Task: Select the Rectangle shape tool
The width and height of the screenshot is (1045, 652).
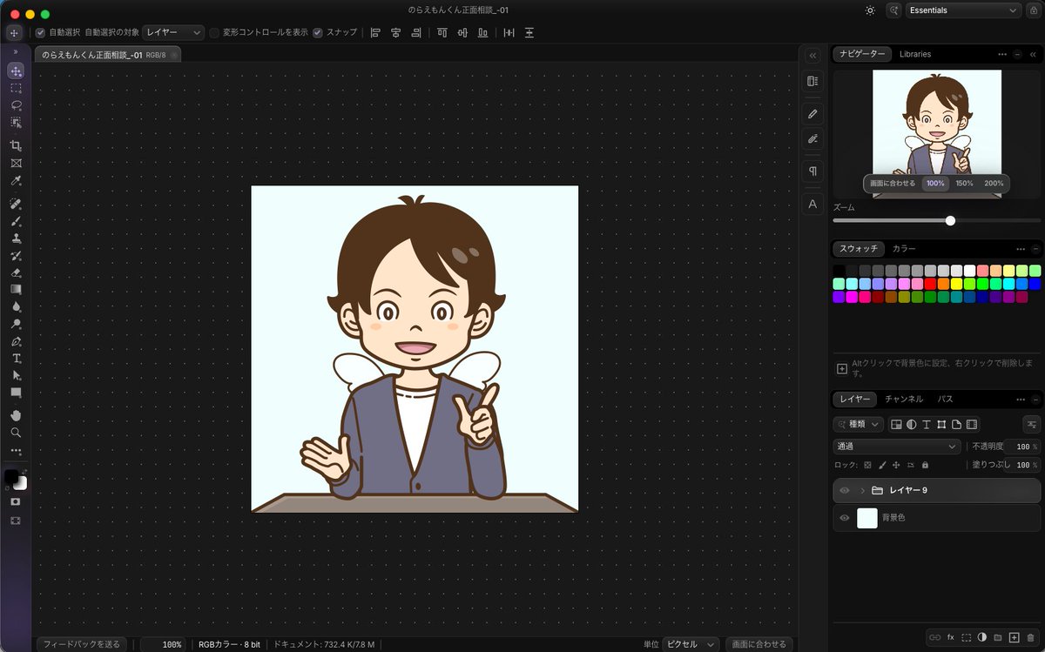Action: click(x=16, y=393)
